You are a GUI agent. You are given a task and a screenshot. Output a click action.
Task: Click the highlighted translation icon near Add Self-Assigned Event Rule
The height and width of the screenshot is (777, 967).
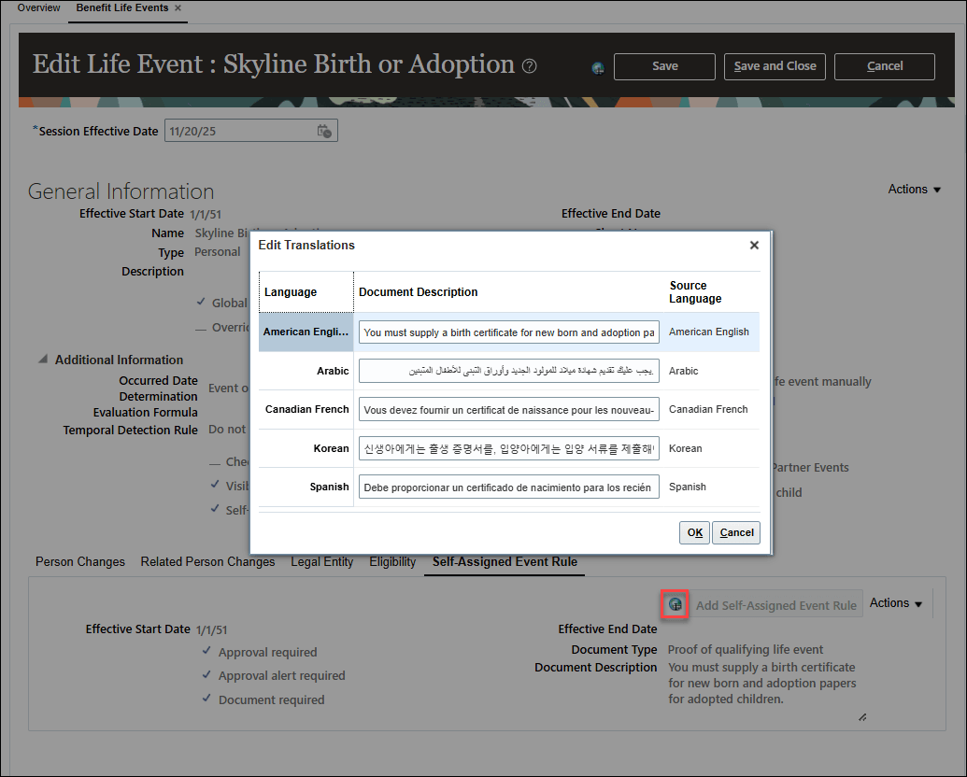pyautogui.click(x=675, y=604)
